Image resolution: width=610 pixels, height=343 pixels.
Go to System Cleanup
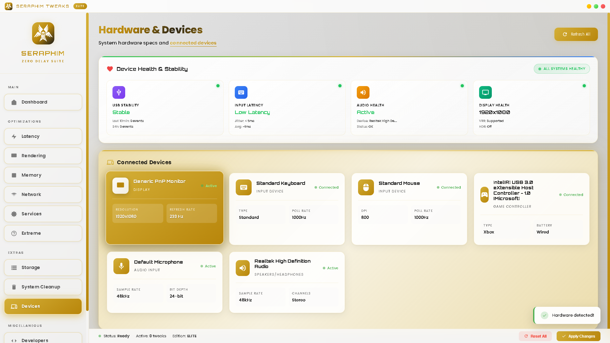coord(43,287)
